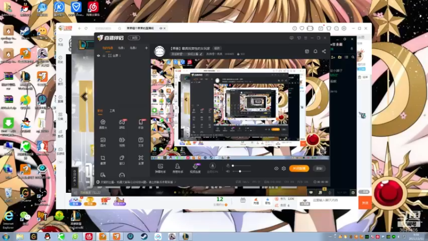Screen dimensions: 428x241
Task: Add a camera source in 直播伴侣
Action: [x=103, y=124]
